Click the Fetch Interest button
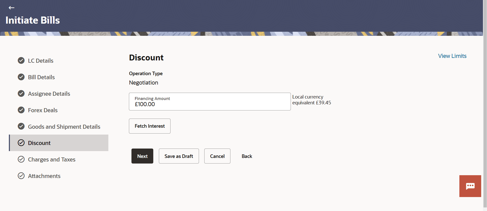487x211 pixels. tap(150, 126)
